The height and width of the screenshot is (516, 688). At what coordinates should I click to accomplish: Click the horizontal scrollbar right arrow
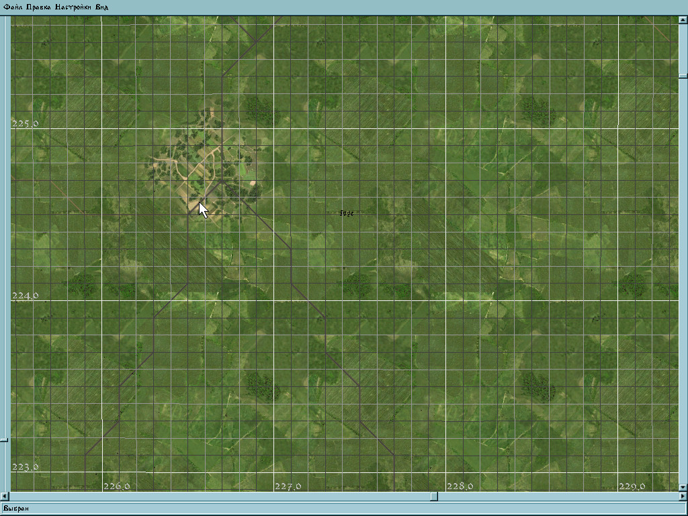click(683, 497)
